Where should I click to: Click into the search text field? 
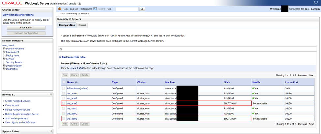(x=126, y=9)
